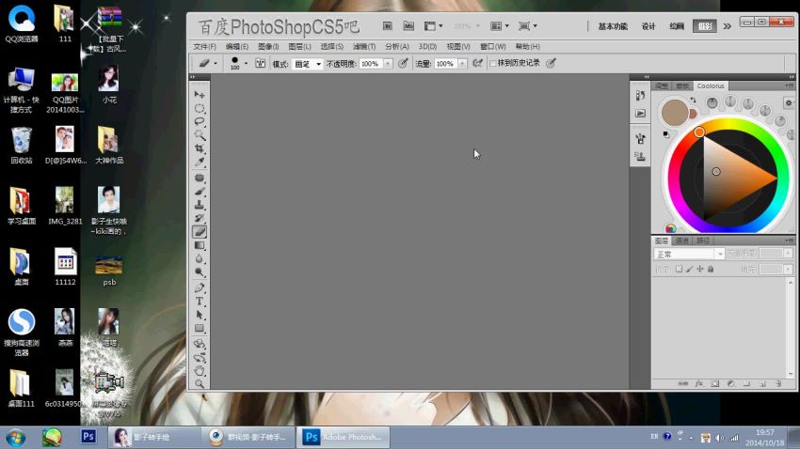800x449 pixels.
Task: Select the History Brush tool
Action: point(200,218)
